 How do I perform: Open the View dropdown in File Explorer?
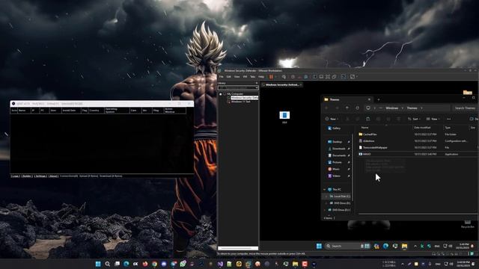[x=433, y=119]
